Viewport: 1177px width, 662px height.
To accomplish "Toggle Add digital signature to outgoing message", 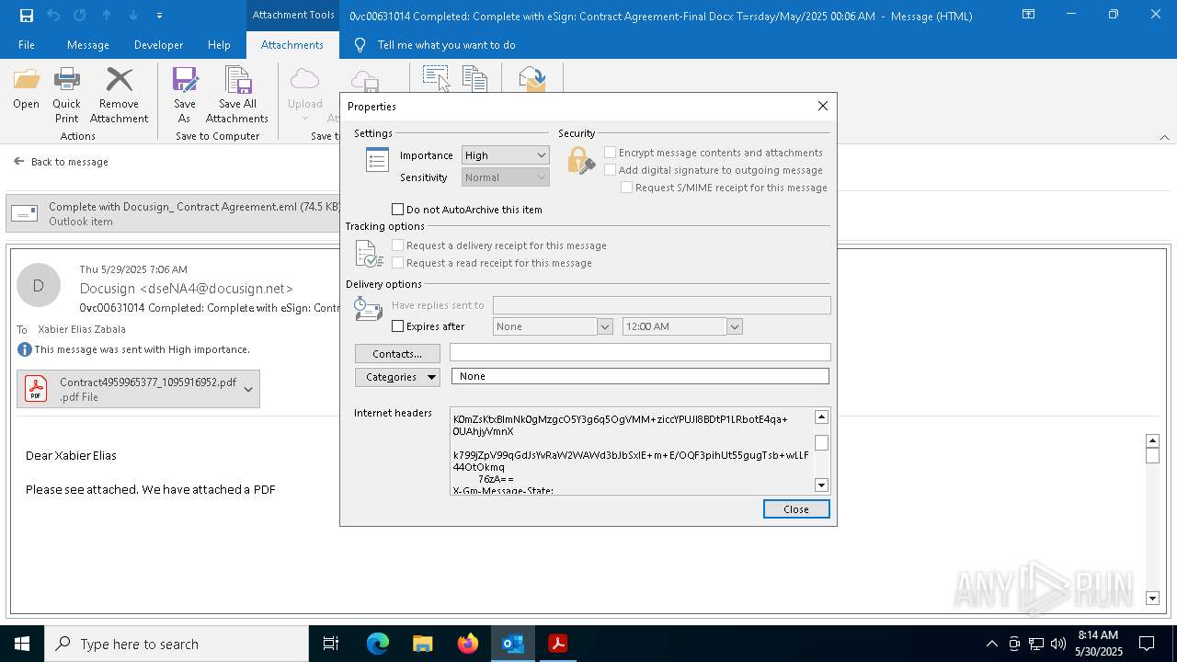I will click(610, 170).
